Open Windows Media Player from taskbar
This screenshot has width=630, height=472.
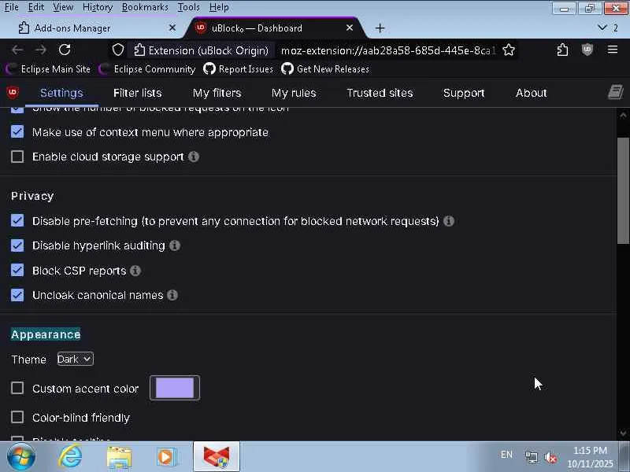[x=166, y=457]
